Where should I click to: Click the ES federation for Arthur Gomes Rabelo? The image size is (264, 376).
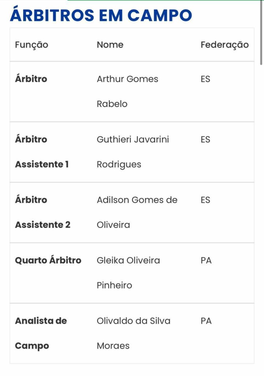(x=205, y=79)
